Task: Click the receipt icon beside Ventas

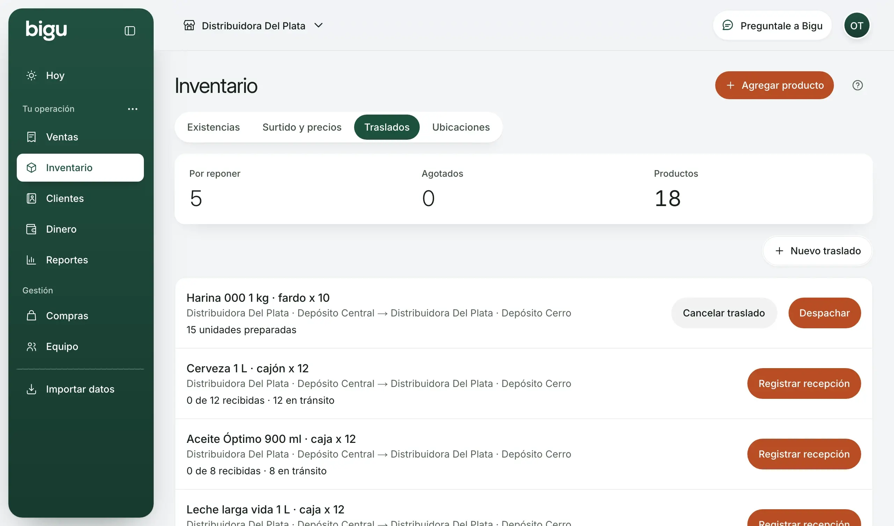Action: tap(31, 137)
